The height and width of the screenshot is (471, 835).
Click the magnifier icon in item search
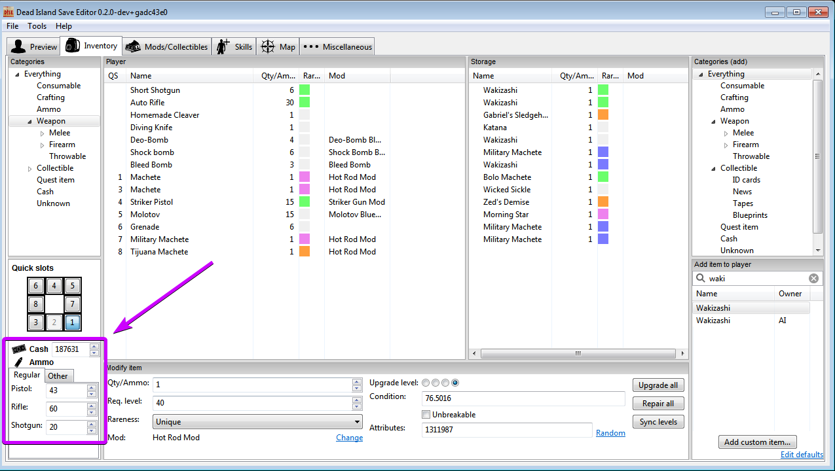click(x=701, y=278)
